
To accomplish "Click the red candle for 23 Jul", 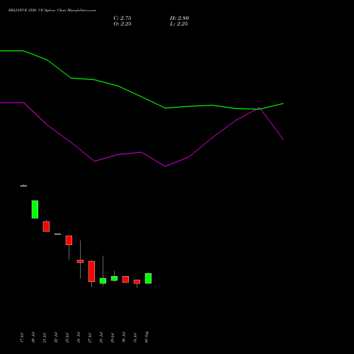I will [69, 240].
